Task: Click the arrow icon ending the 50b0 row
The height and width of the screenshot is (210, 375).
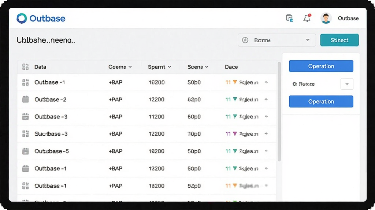Action: (x=266, y=82)
